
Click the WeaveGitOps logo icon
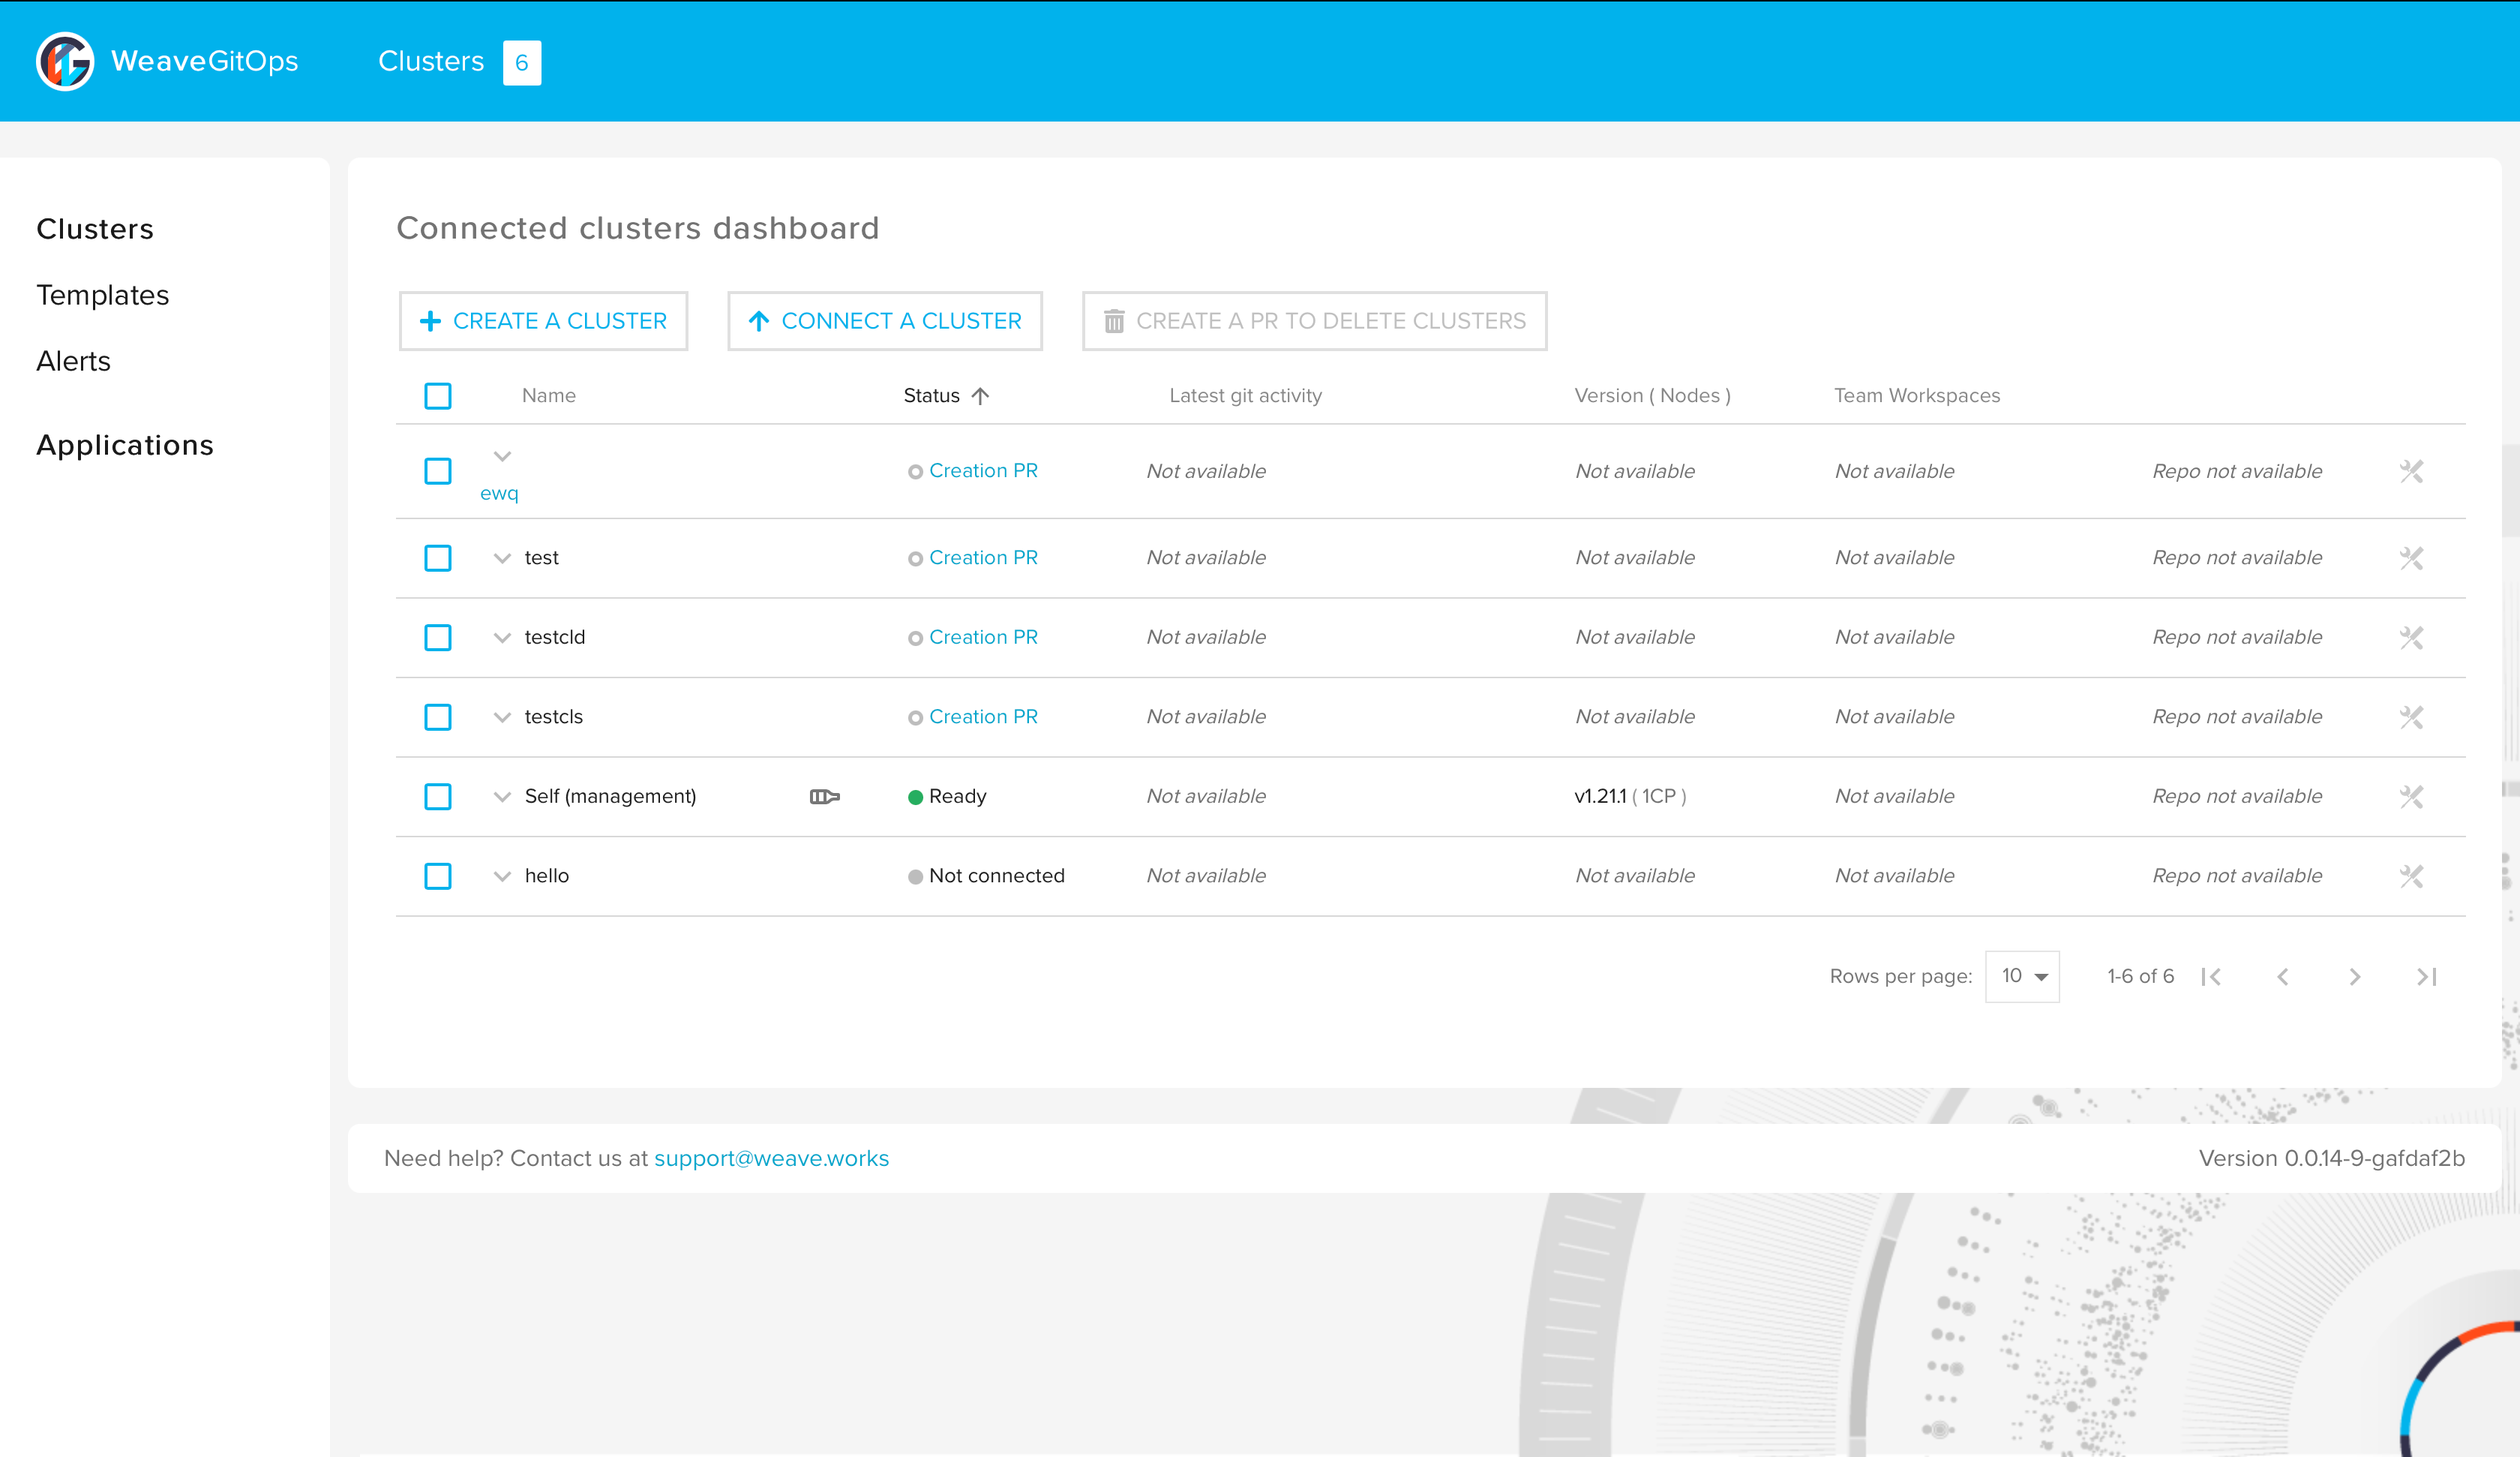coord(65,61)
